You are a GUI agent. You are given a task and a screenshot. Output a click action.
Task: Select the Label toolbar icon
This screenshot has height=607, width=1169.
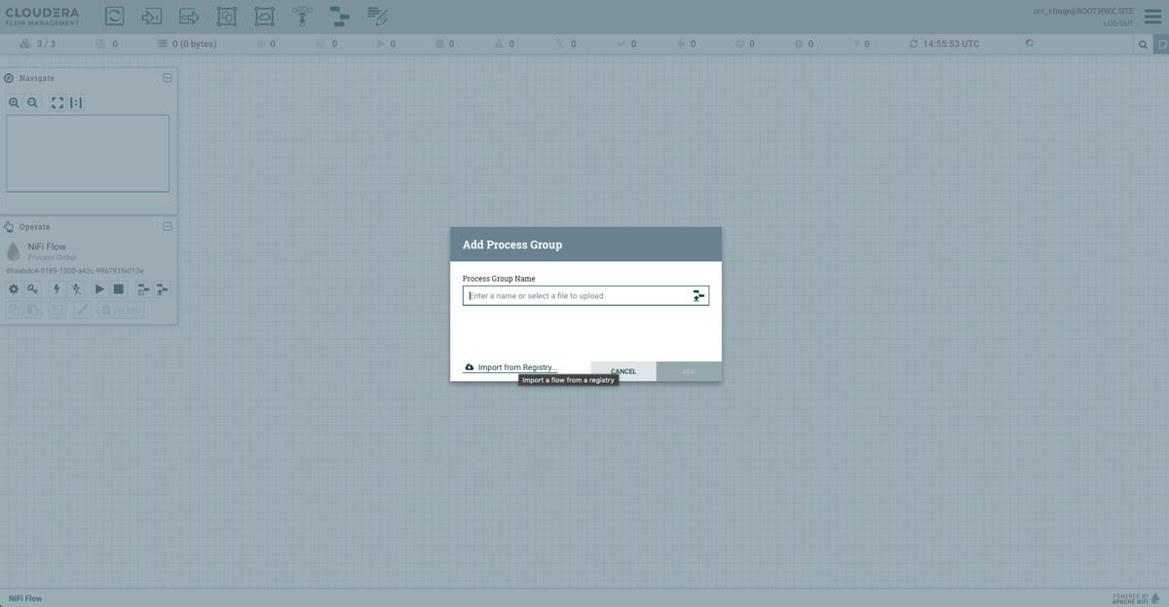[x=377, y=17]
